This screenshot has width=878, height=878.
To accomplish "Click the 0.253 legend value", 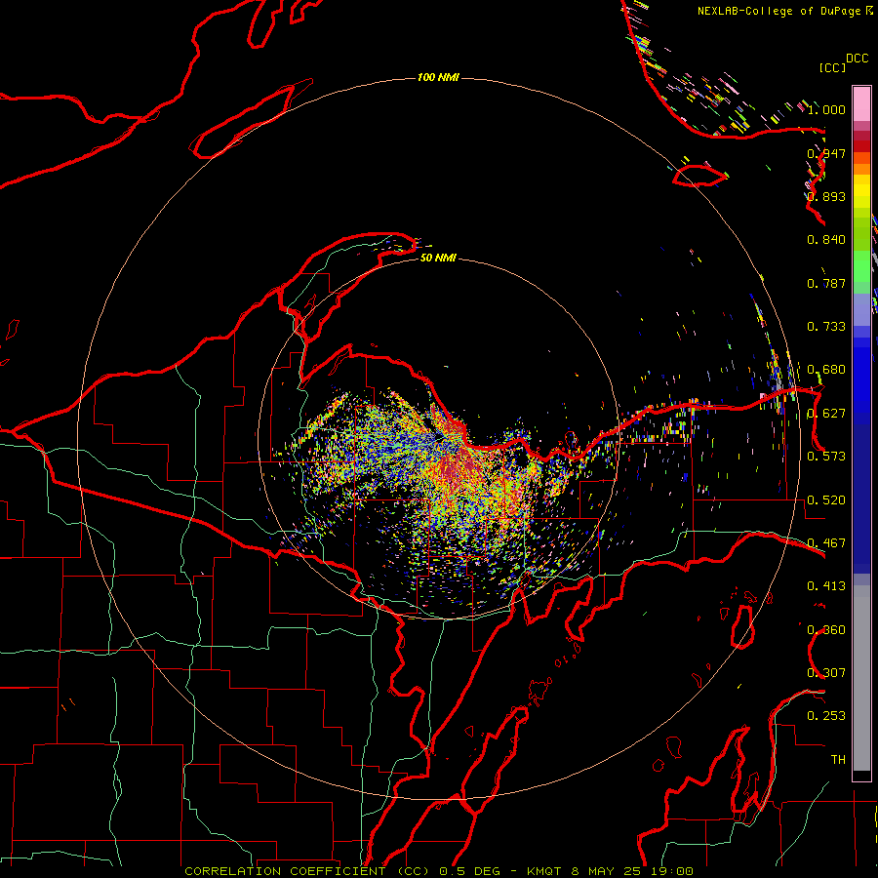I will point(826,716).
